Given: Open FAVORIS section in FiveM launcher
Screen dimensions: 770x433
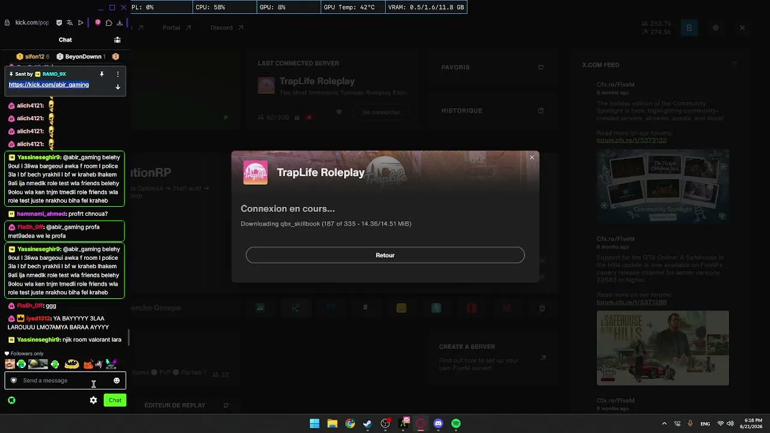Looking at the screenshot, I should coord(492,67).
